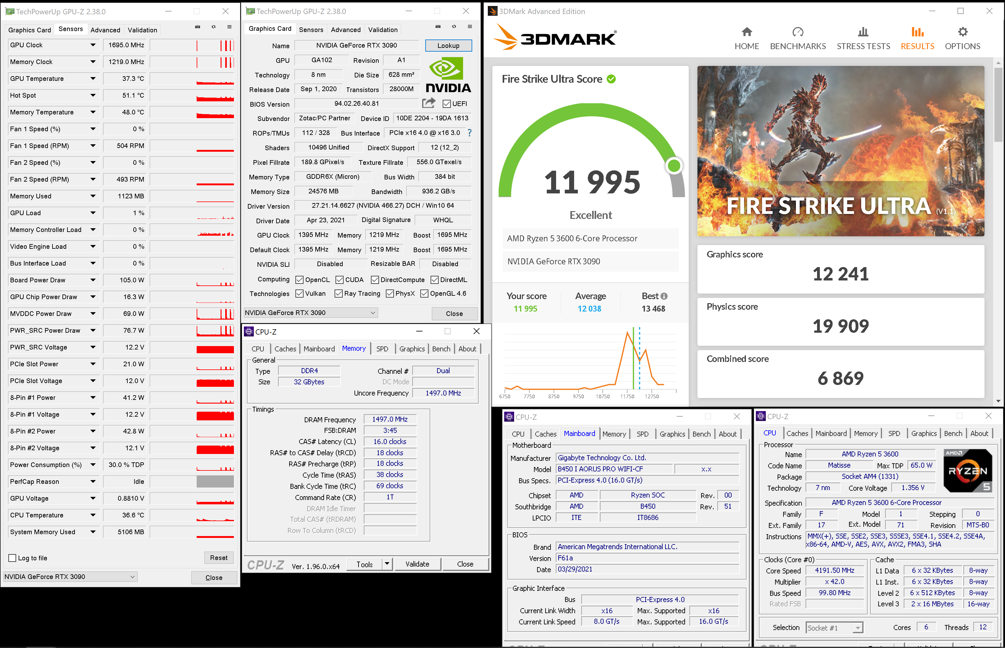
Task: Open the GPU selector dropdown in Graphics Card window
Action: point(311,312)
